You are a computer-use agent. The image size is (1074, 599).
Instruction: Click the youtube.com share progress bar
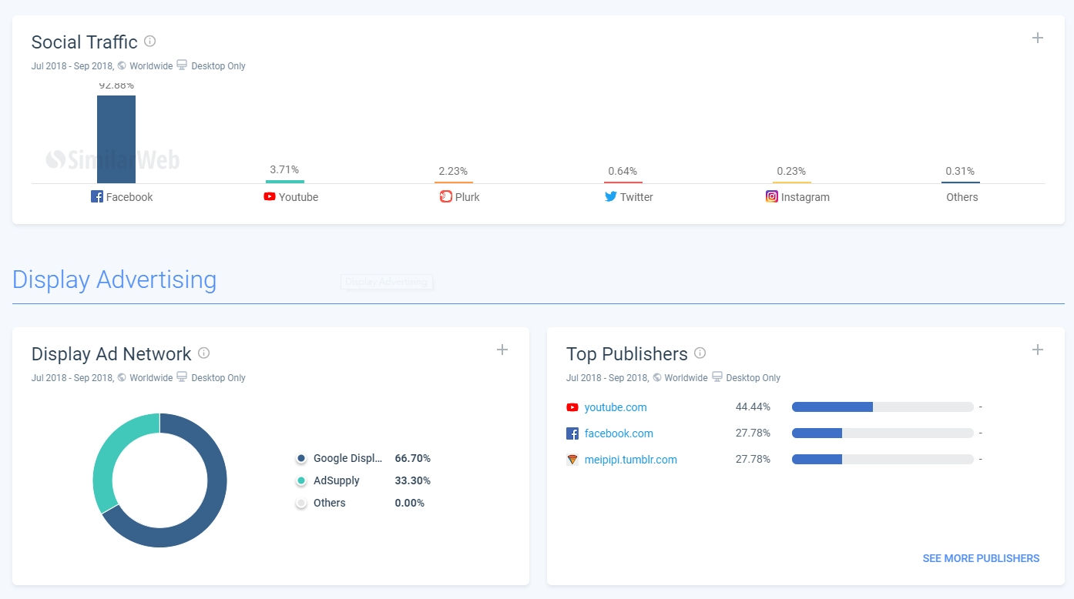[x=882, y=407]
